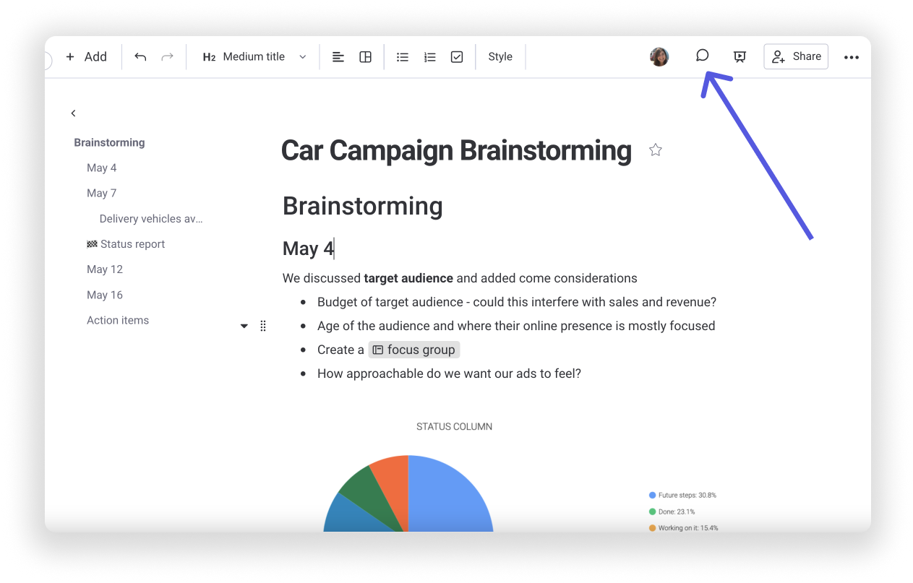Click the user avatar in toolbar
Viewport: 913px width, 583px height.
(659, 56)
